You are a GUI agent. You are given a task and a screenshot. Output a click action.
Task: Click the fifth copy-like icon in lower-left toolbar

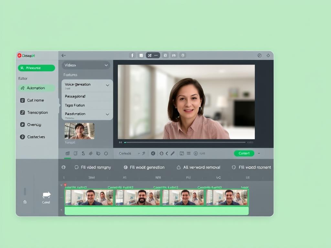tap(98, 153)
